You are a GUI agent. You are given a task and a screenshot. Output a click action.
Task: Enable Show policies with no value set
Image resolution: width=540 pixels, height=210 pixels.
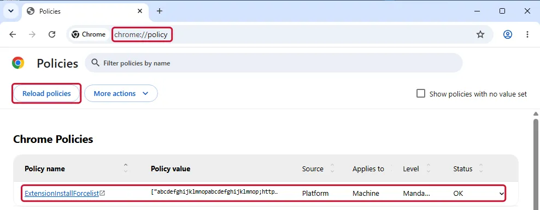point(421,93)
